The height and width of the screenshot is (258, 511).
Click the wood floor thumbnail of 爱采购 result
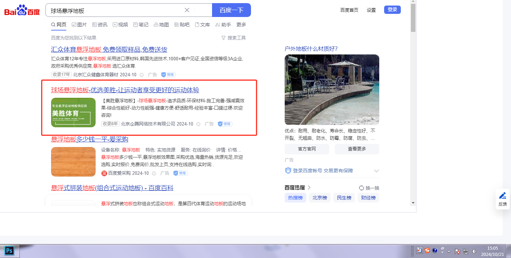tap(73, 162)
